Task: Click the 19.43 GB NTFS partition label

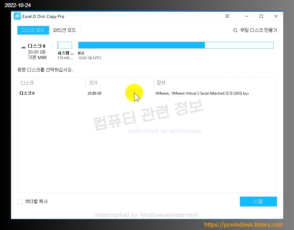Action: 90,58
